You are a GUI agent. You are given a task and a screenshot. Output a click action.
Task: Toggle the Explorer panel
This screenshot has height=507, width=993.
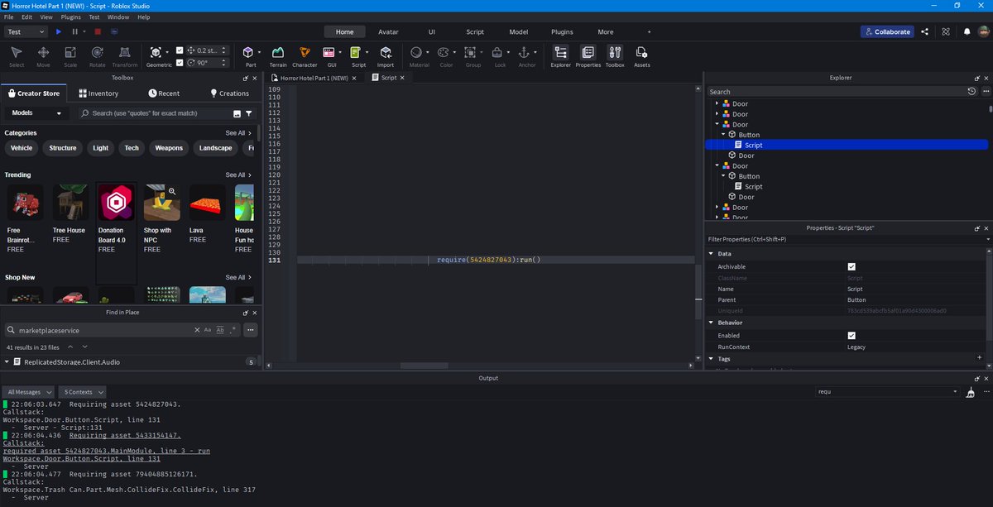coord(560,56)
